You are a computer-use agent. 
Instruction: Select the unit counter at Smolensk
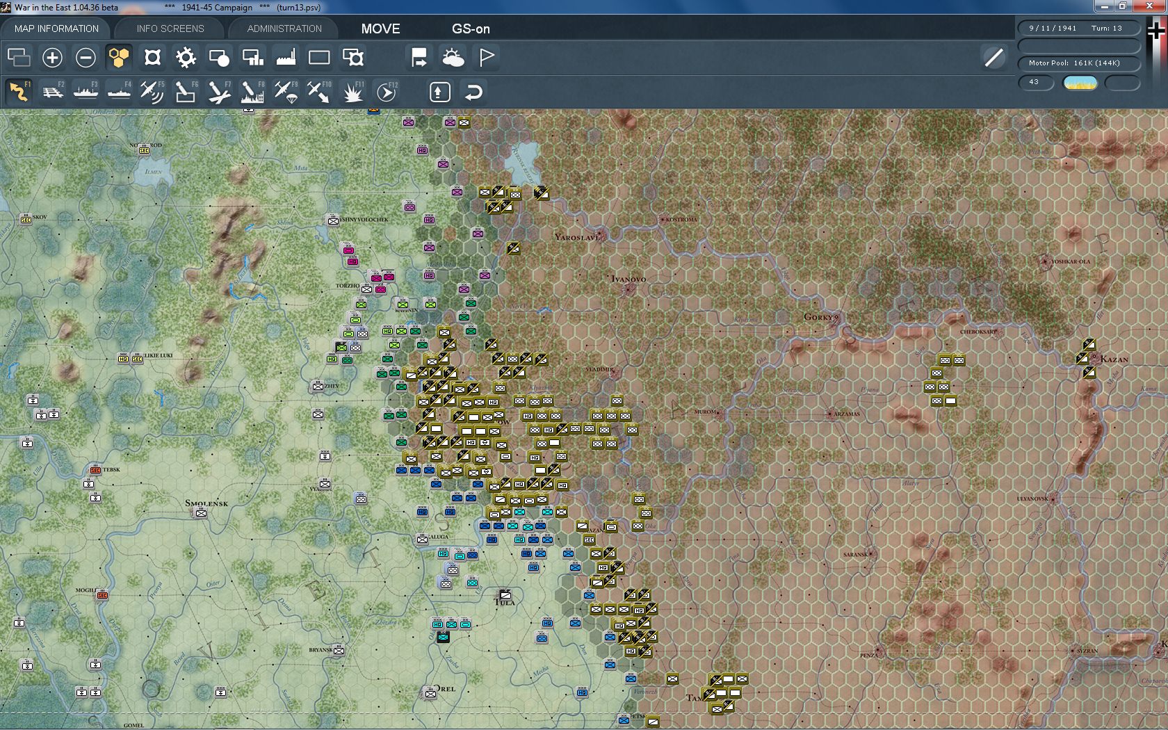(x=201, y=513)
